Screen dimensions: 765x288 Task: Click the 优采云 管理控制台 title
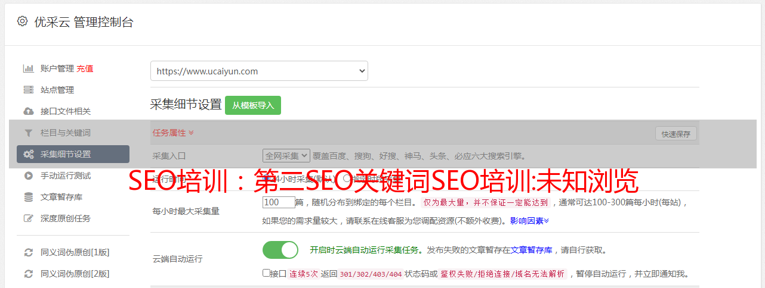tap(84, 22)
